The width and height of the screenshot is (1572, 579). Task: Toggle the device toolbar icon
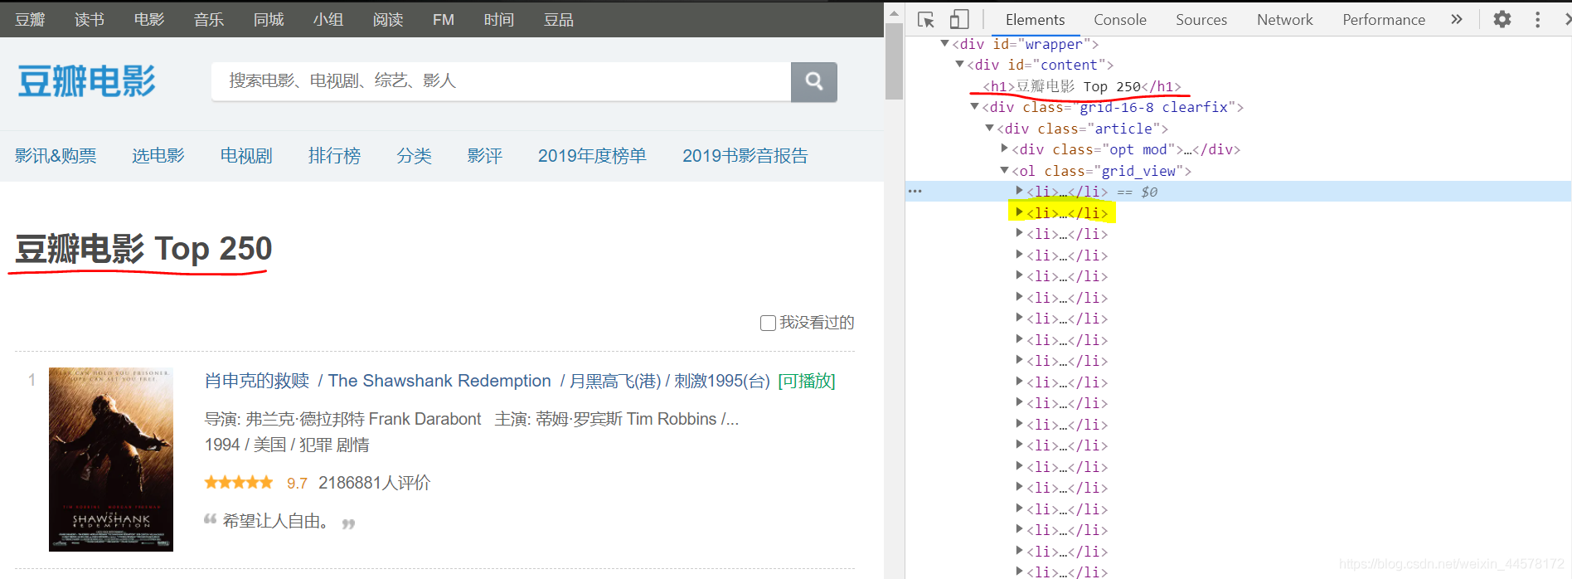959,20
